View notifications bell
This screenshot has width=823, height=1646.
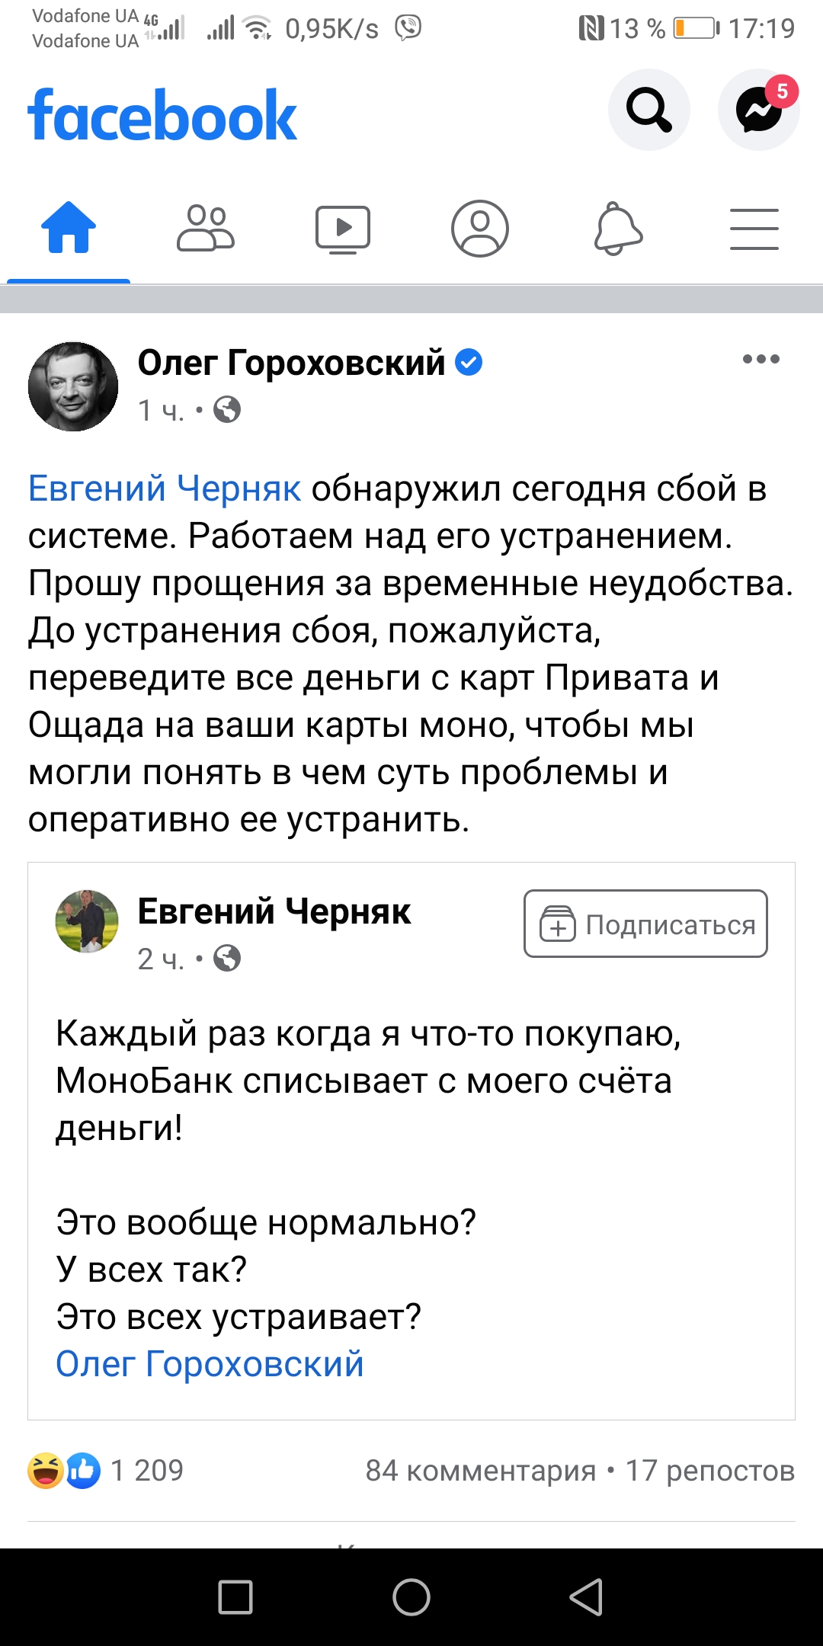(x=618, y=228)
